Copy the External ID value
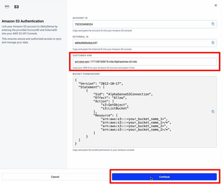Image resolution: width=224 pixels, height=185 pixels. 213,43
